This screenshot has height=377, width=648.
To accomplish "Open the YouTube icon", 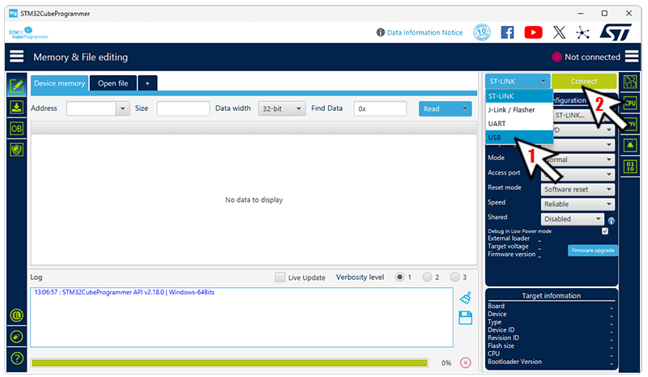I will [533, 32].
